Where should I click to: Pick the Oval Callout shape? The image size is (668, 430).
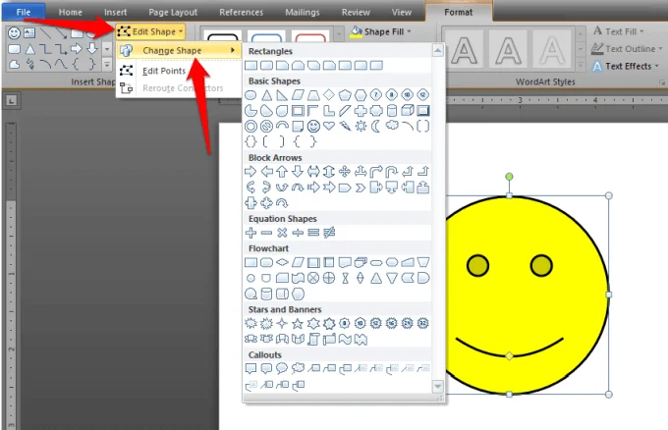click(x=282, y=368)
